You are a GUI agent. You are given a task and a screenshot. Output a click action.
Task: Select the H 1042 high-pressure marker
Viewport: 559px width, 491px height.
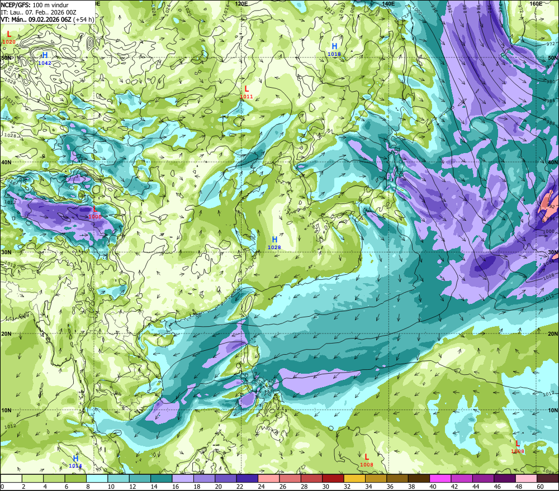45,59
